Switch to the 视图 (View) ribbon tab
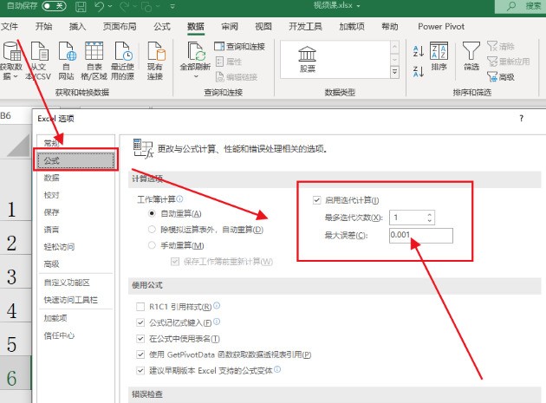This screenshot has width=546, height=403. point(263,27)
